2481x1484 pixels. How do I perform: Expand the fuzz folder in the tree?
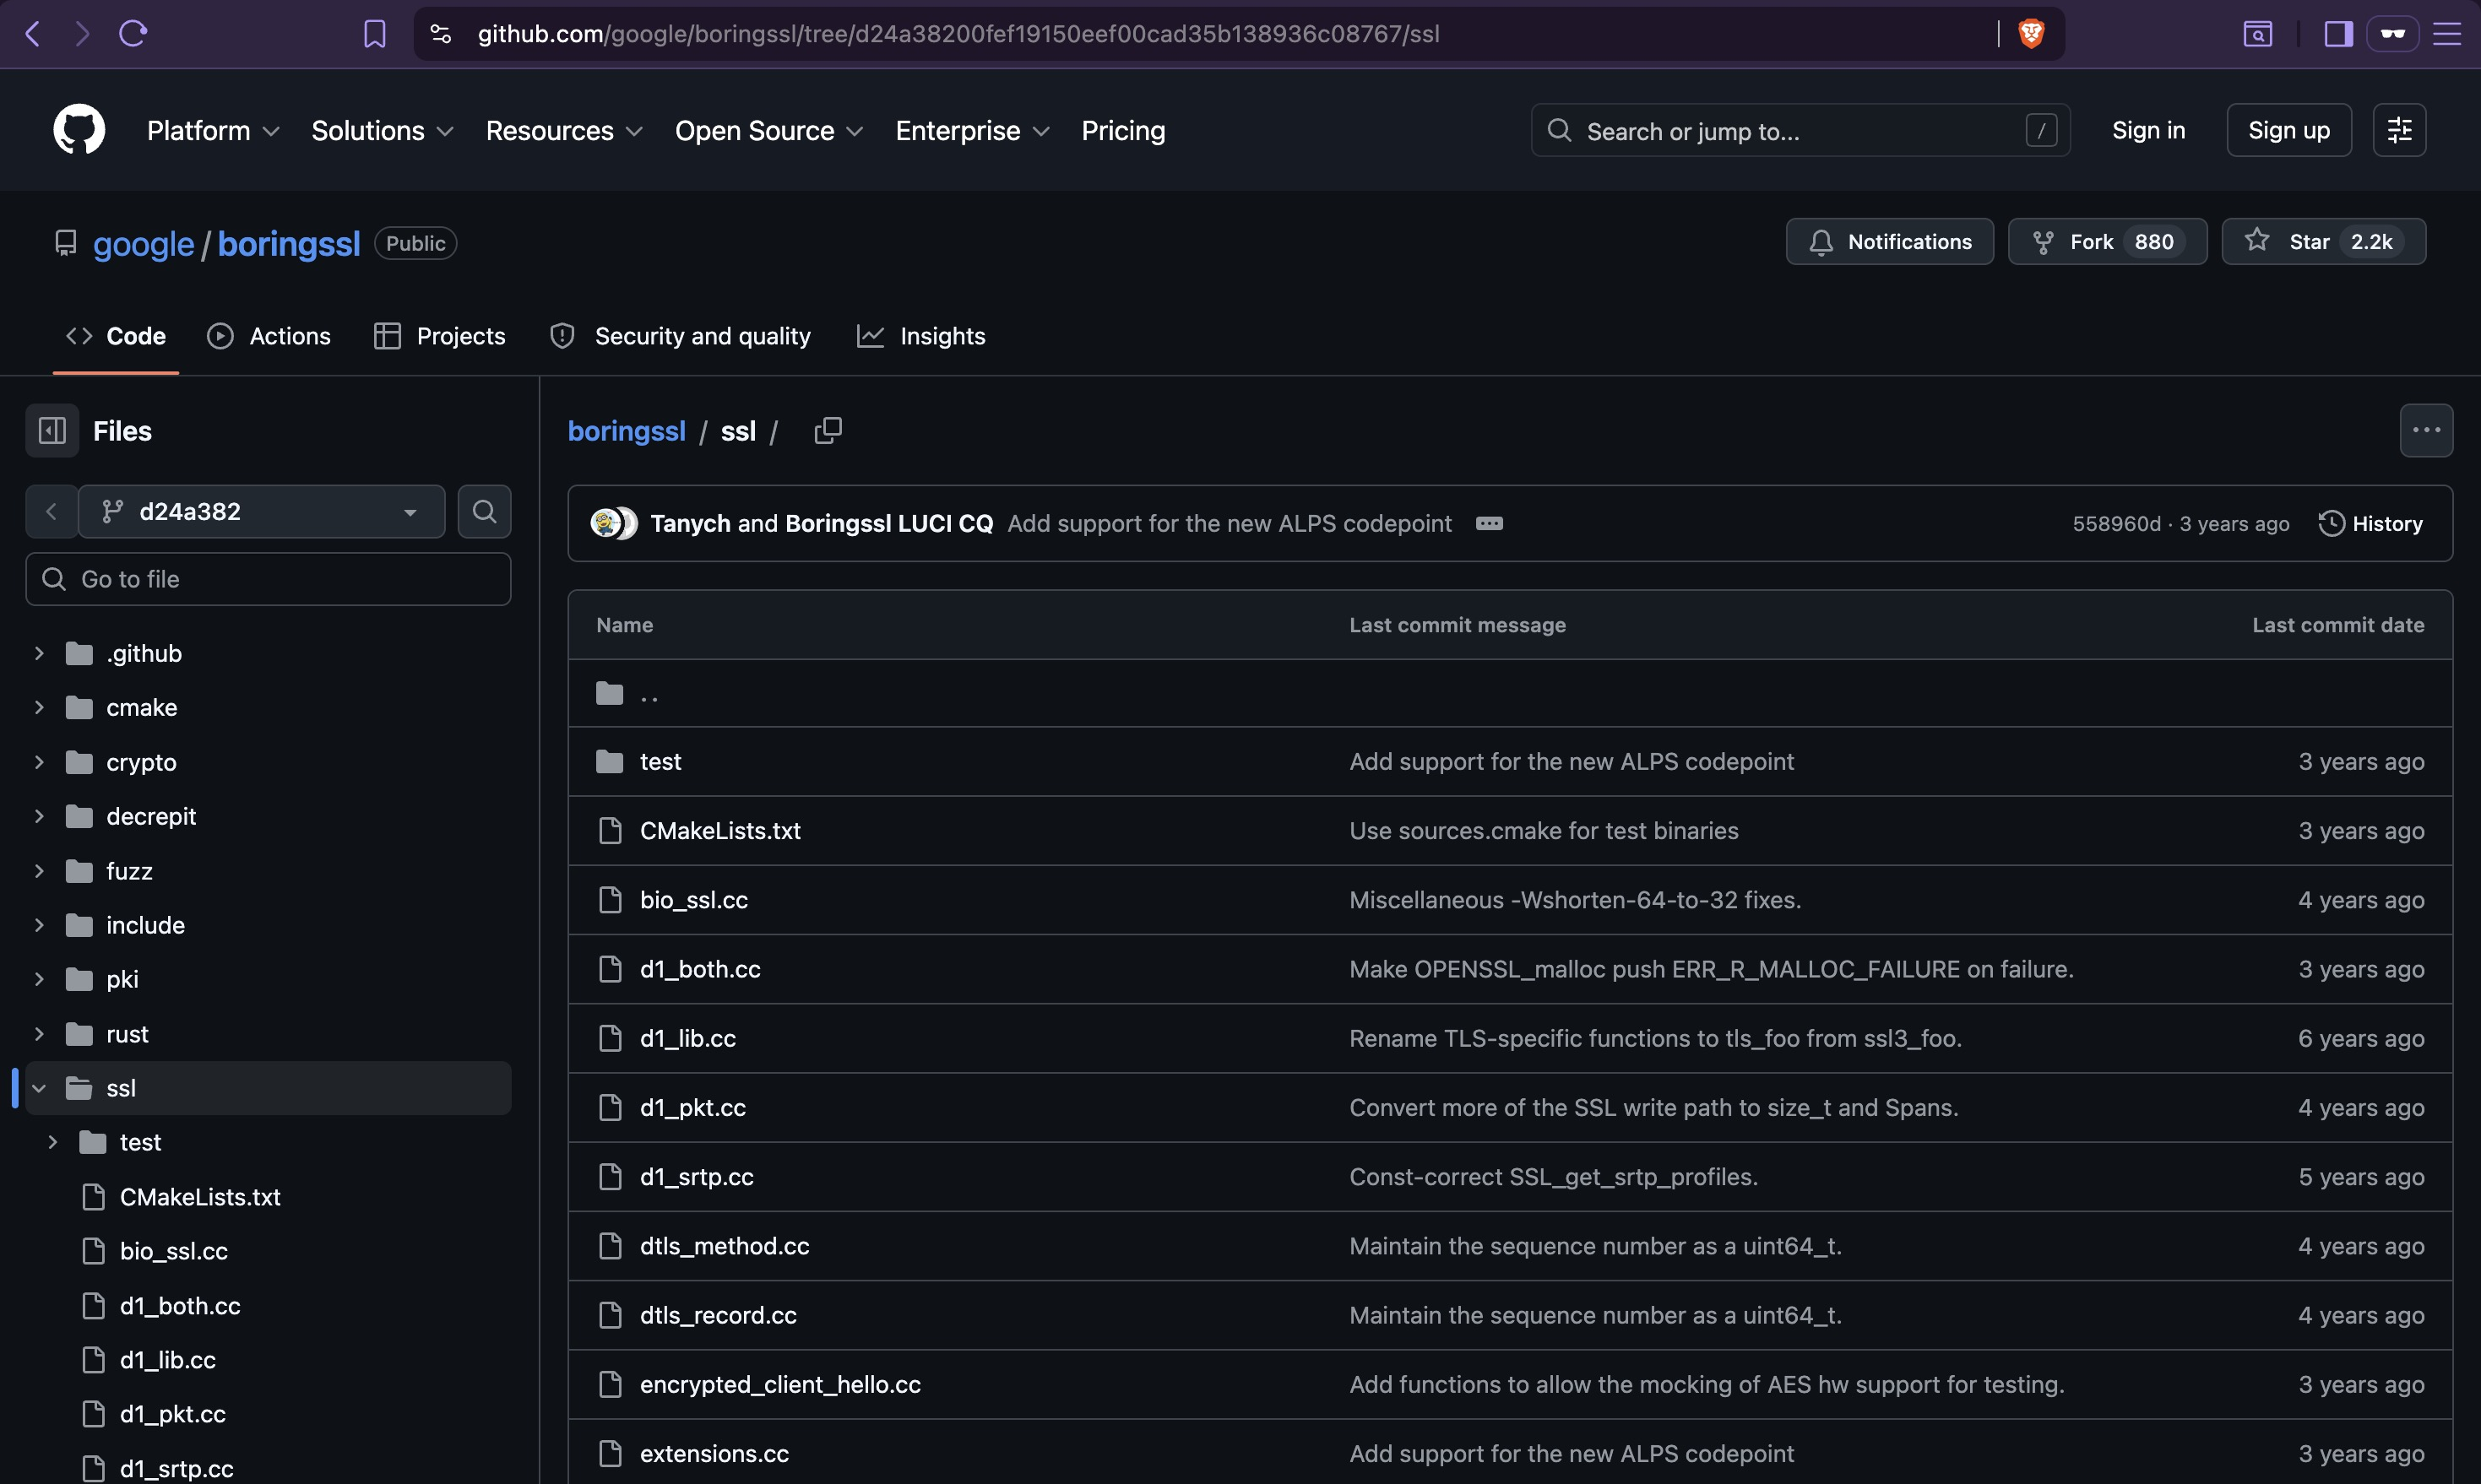pos(39,872)
